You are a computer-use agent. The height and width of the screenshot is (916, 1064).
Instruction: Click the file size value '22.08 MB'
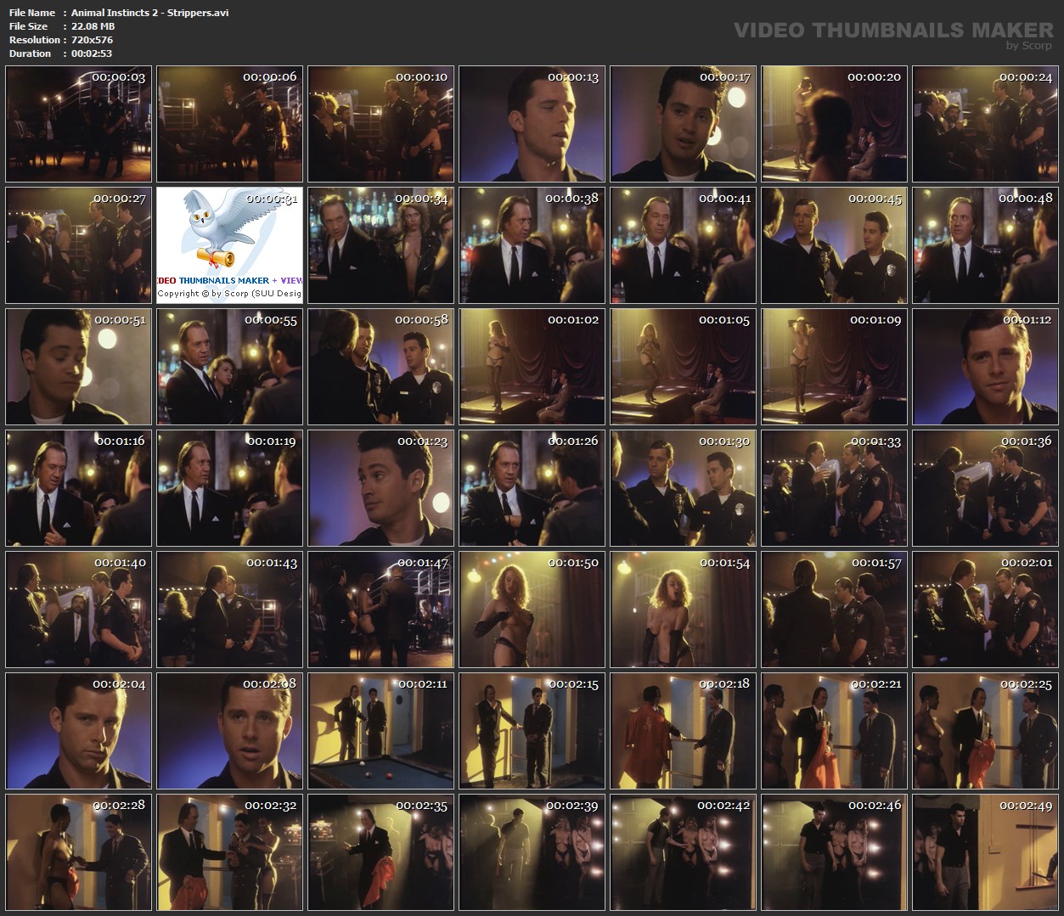point(93,26)
